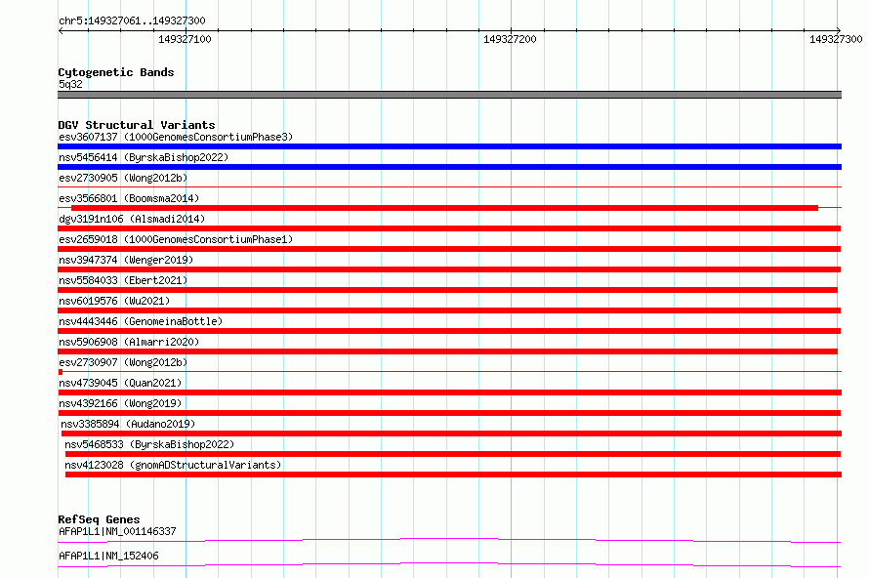Screen dimensions: 869x578
Task: Click the esv3566801 Boomsma2014 red bar
Action: click(444, 208)
